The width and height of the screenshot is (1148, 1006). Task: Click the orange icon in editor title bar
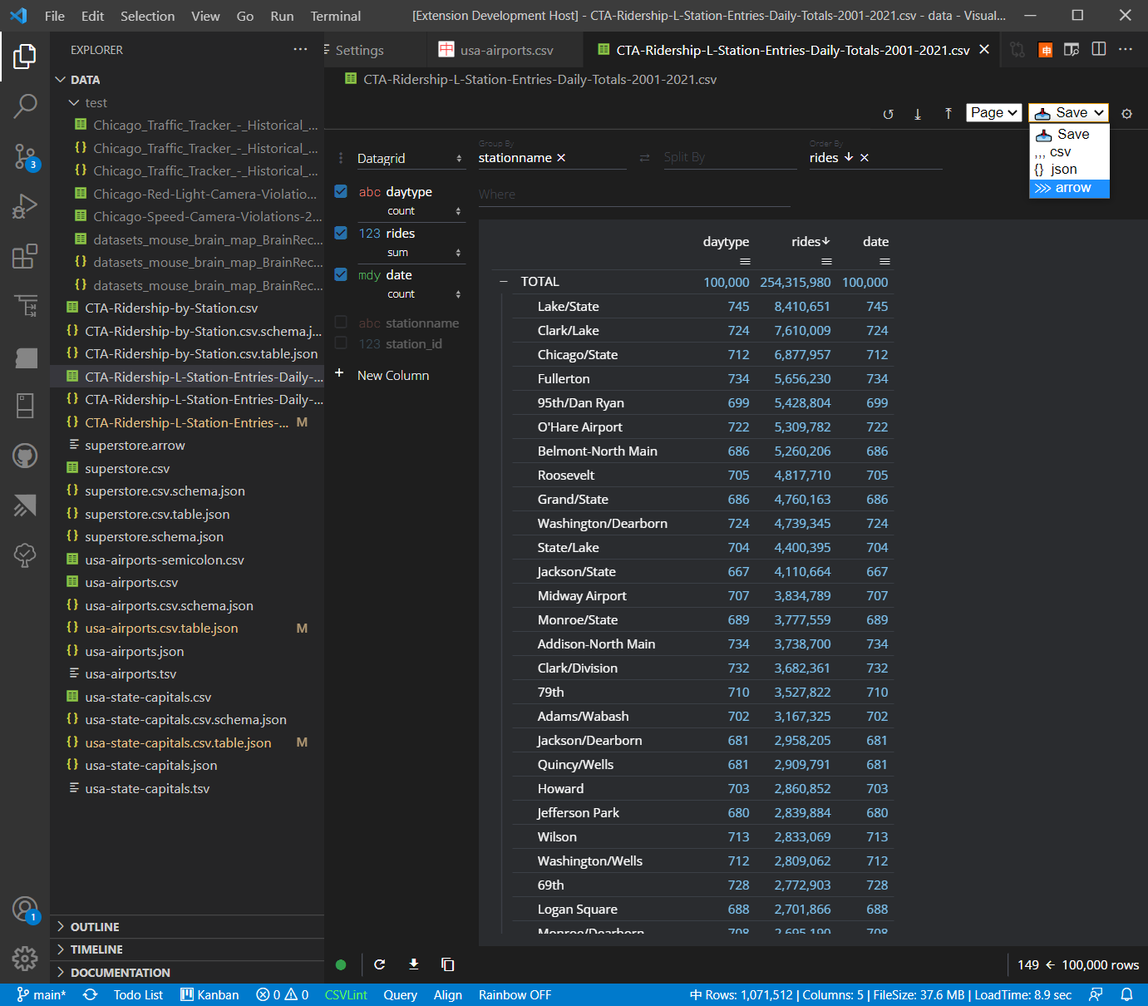coord(1046,50)
